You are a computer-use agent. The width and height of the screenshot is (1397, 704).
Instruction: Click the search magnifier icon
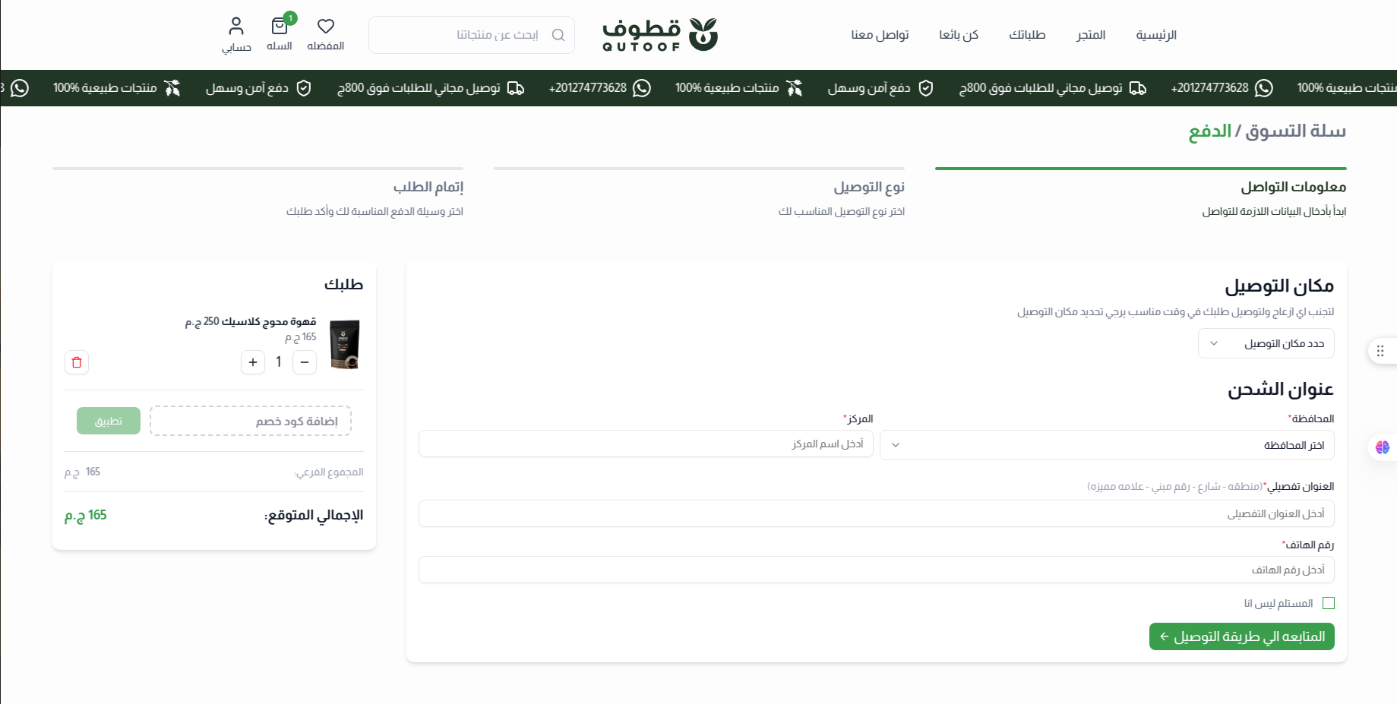558,35
